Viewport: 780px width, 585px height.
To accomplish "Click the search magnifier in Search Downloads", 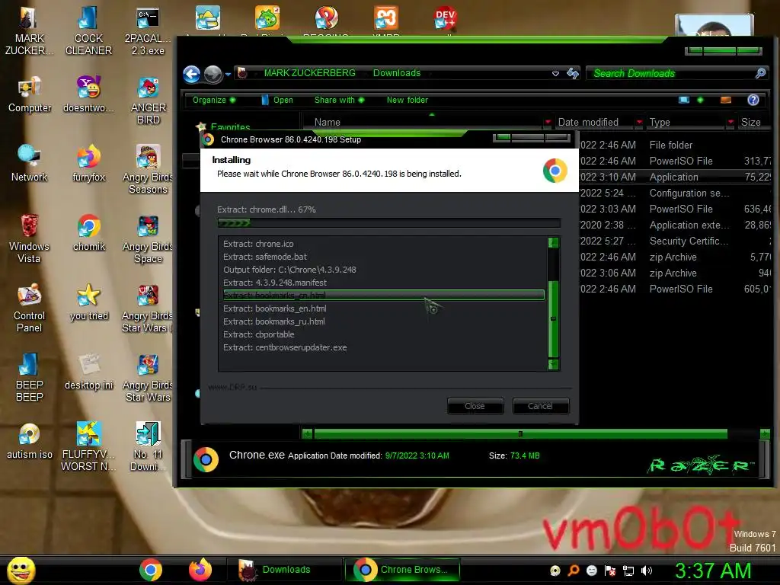I will 760,73.
